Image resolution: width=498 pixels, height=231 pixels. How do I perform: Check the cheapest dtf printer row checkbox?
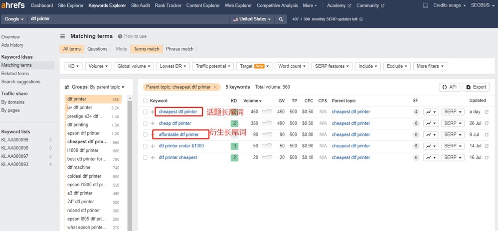[x=145, y=112]
